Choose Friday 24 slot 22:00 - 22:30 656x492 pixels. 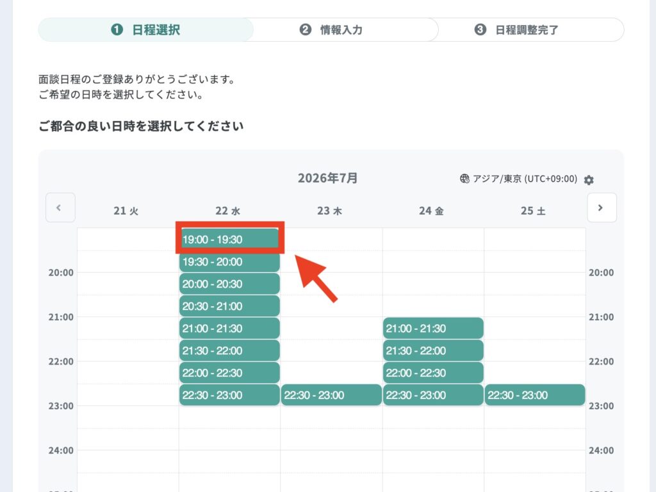(433, 373)
